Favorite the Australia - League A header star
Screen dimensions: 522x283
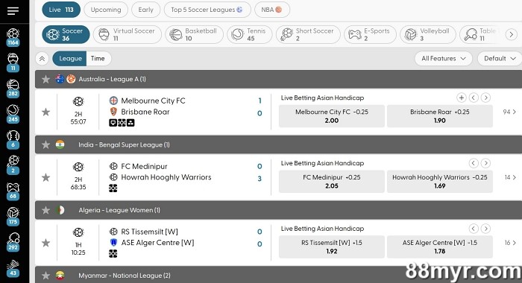coord(46,79)
